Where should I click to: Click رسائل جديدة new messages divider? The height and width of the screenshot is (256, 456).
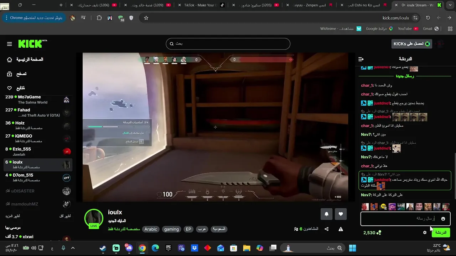coord(405,76)
